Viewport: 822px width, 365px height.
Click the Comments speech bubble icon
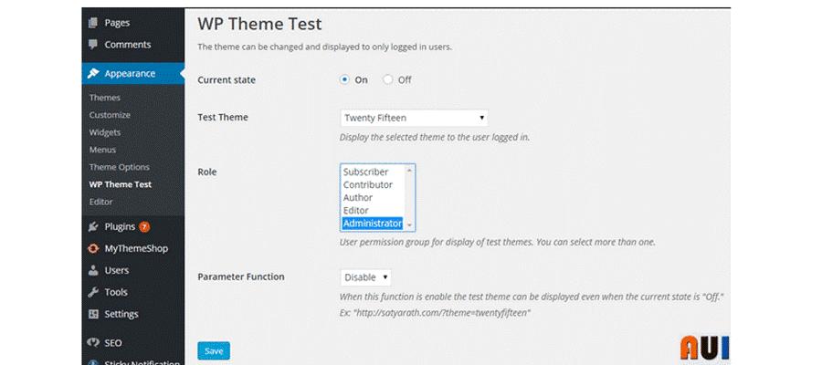coord(93,45)
